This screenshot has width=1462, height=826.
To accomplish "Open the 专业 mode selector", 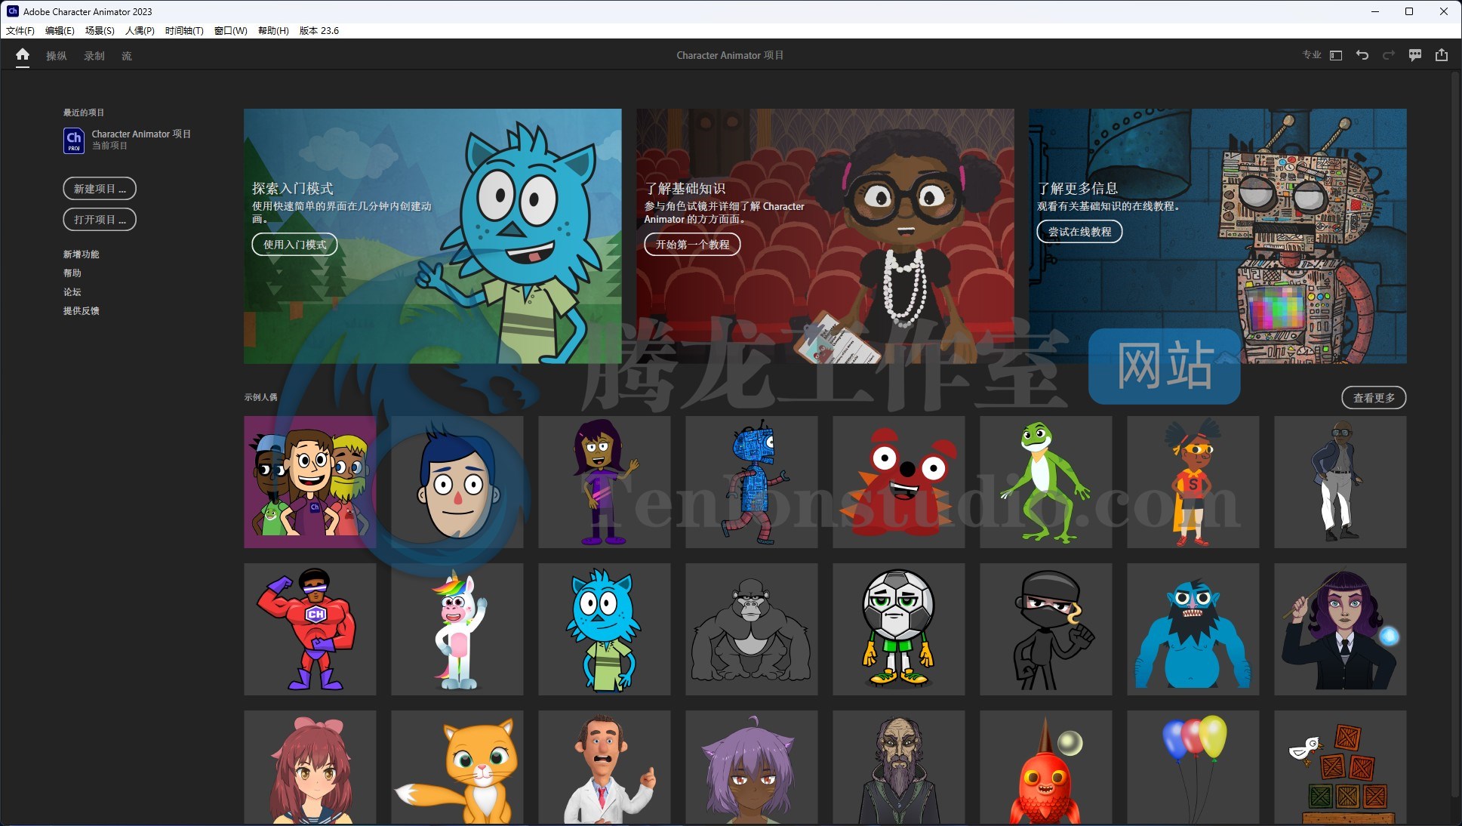I will click(x=1312, y=55).
